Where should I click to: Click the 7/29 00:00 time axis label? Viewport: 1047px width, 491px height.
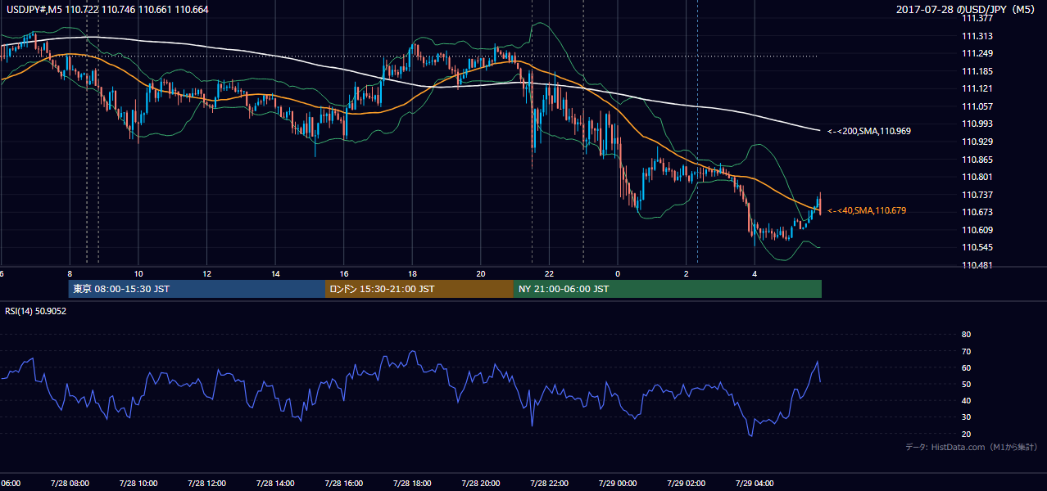[x=617, y=484]
